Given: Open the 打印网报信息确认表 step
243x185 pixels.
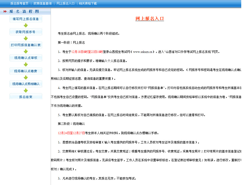Looking at the screenshot, I should point(26,45).
